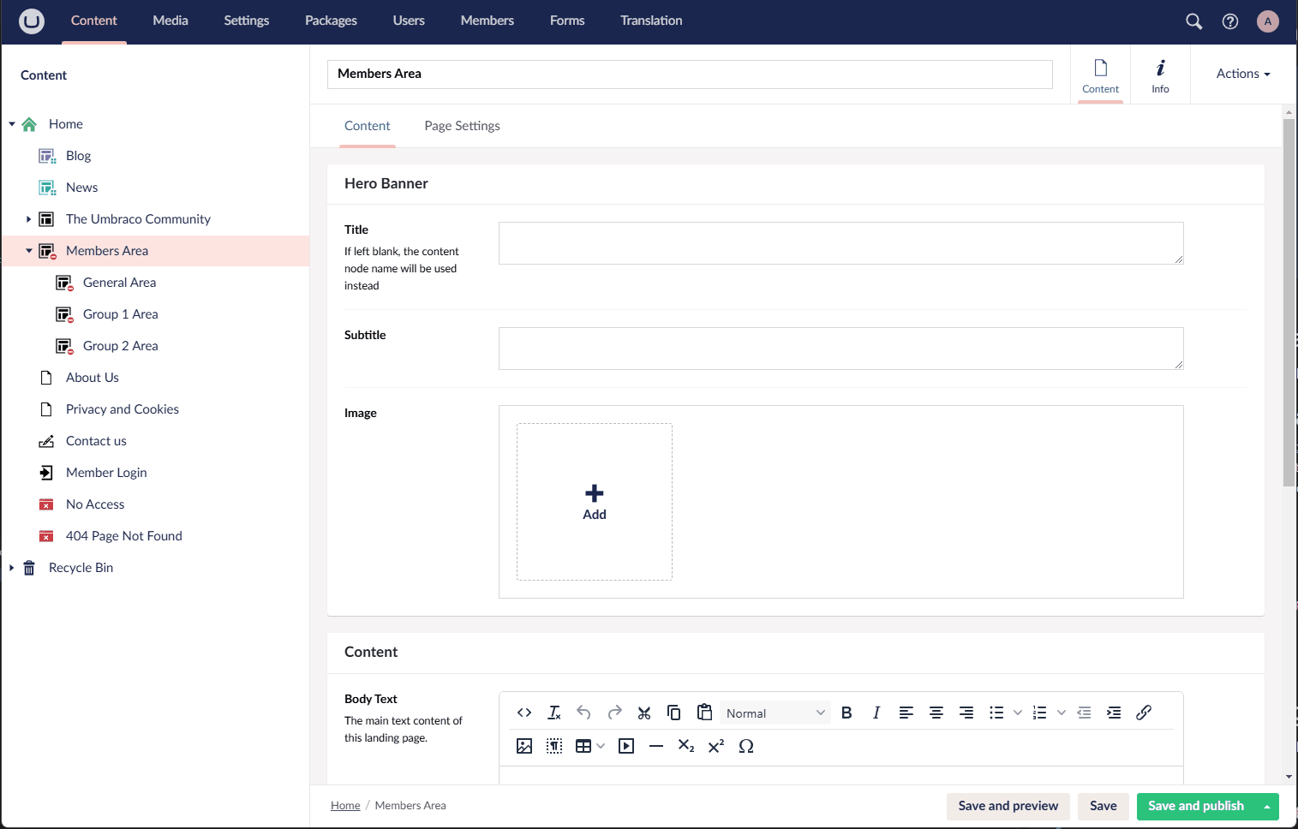Click the Subtitle text field
This screenshot has height=829, width=1298.
coord(841,349)
